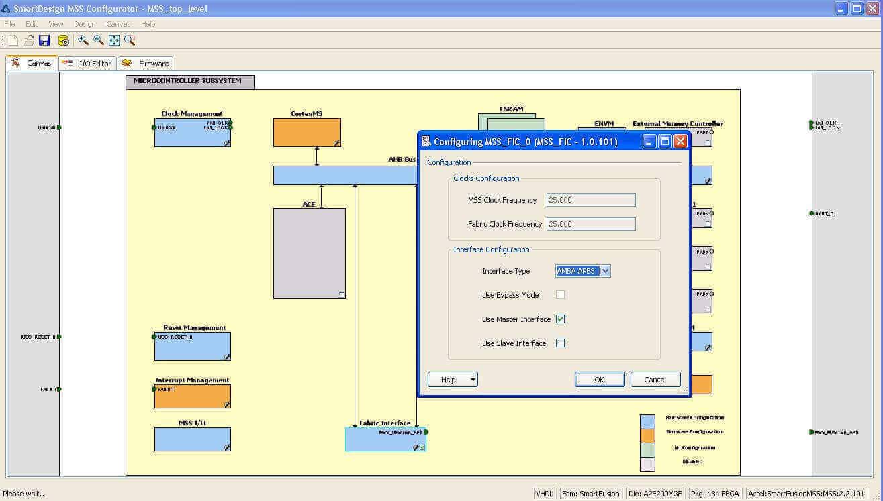The height and width of the screenshot is (501, 883).
Task: Select the grey ACE block
Action: [x=310, y=254]
